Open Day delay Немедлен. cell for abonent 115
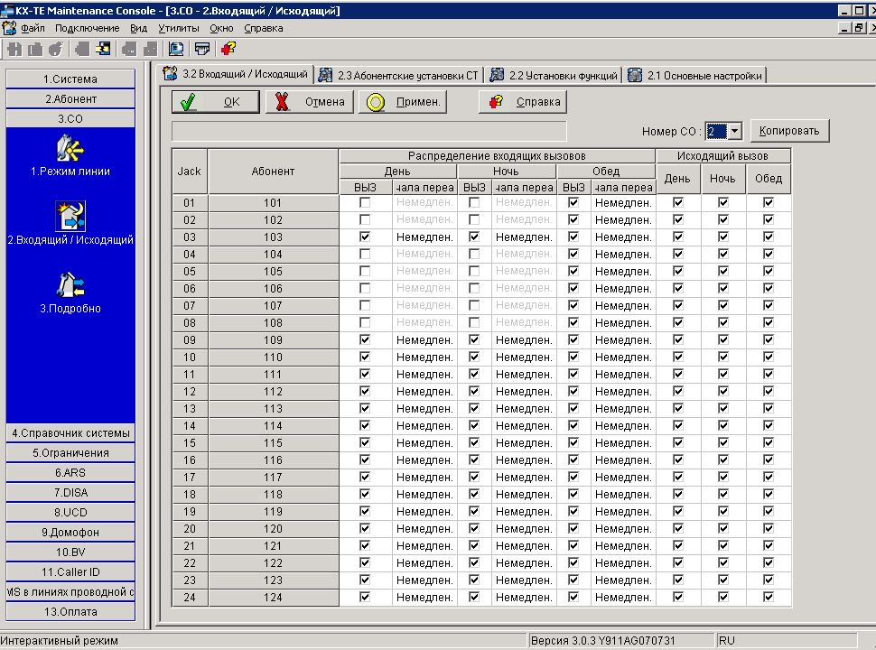The height and width of the screenshot is (650, 876). click(424, 443)
